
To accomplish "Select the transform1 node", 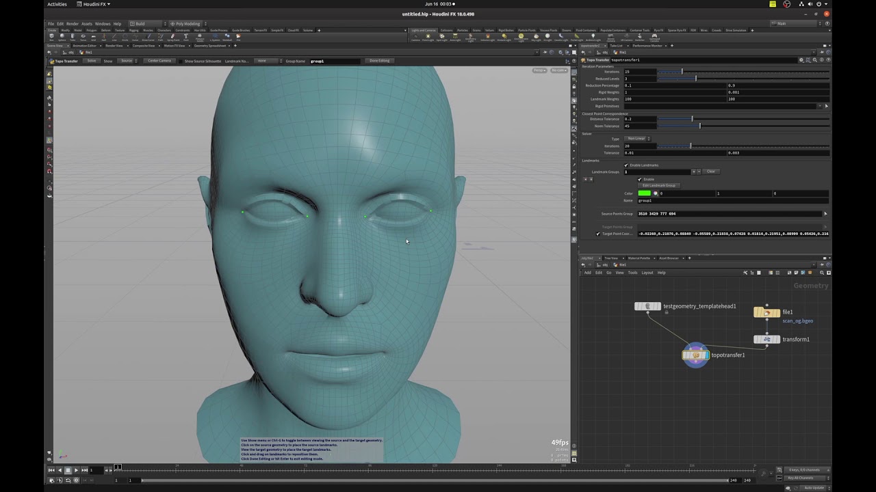I will tap(766, 339).
